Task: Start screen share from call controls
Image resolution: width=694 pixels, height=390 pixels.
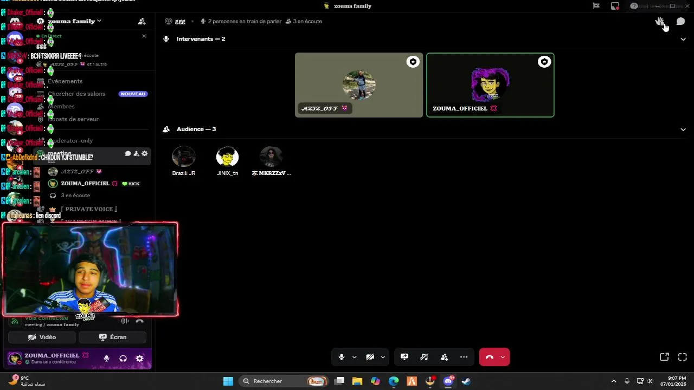Action: pyautogui.click(x=404, y=357)
